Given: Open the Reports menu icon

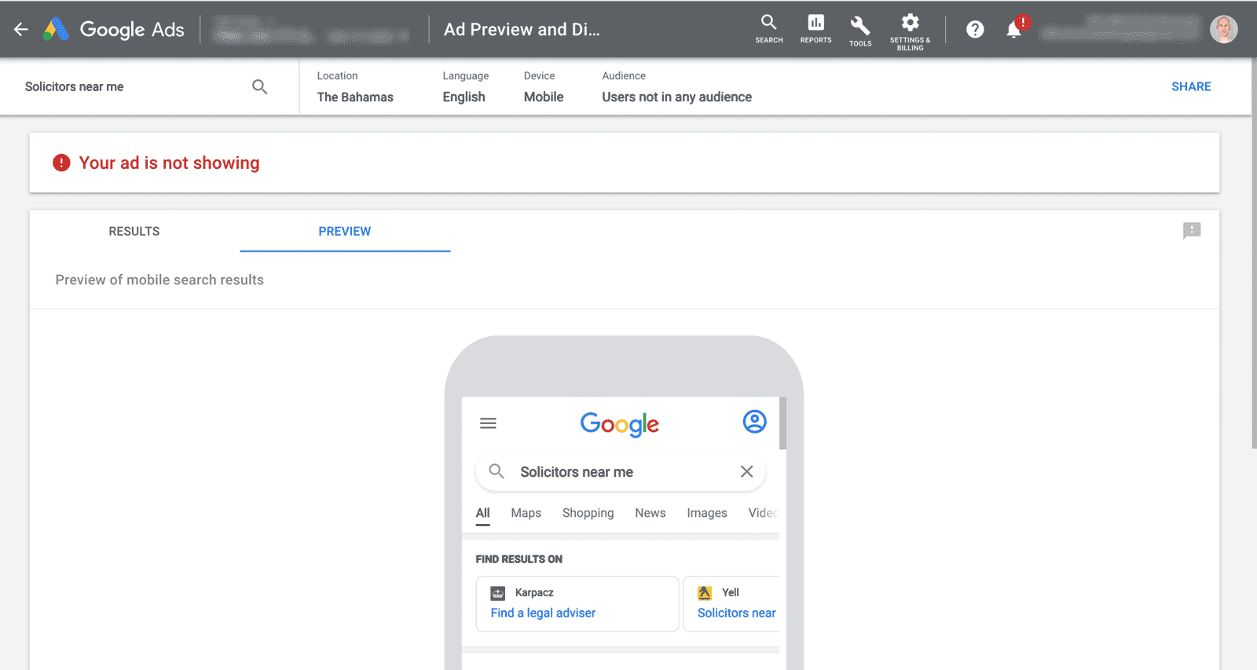Looking at the screenshot, I should point(815,28).
